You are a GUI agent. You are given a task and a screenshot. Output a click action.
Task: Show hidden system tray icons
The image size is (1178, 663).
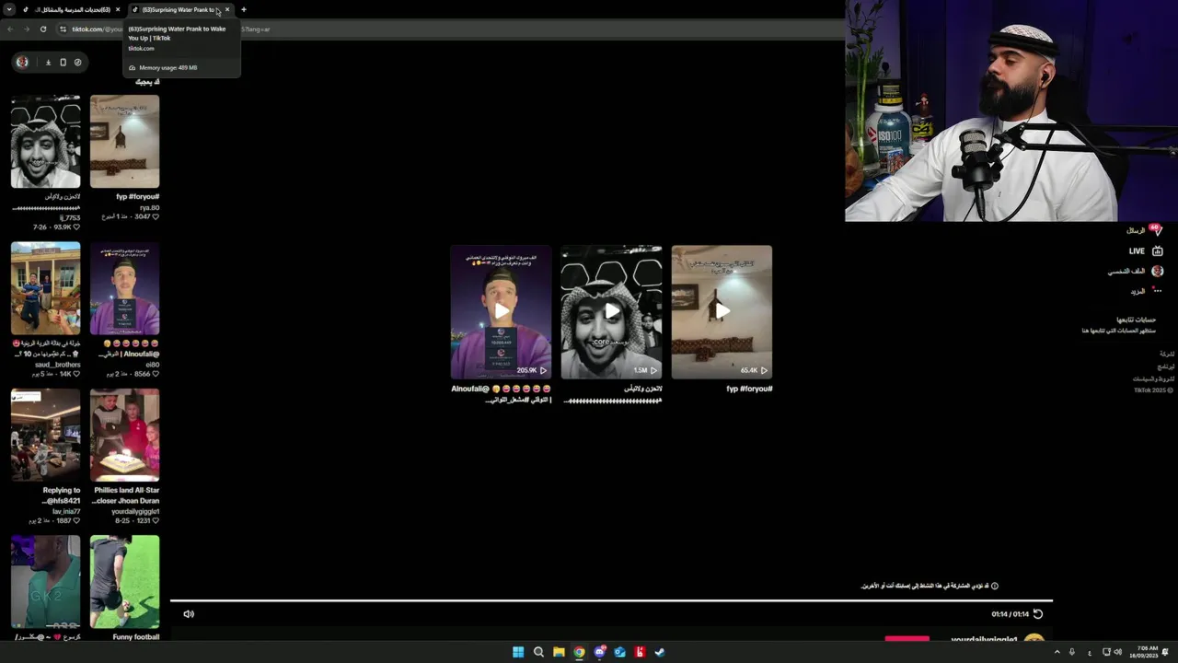1057,652
